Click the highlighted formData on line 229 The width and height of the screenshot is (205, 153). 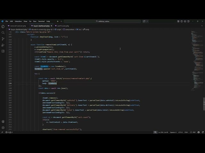44,66
